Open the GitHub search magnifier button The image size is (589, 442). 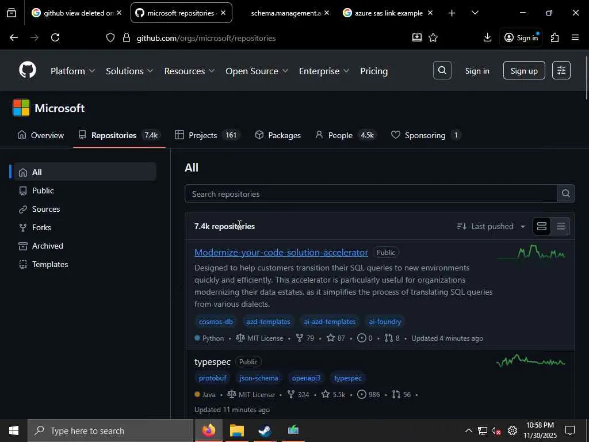(x=442, y=70)
